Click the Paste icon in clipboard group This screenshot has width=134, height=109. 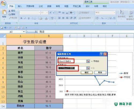click(x=4, y=12)
